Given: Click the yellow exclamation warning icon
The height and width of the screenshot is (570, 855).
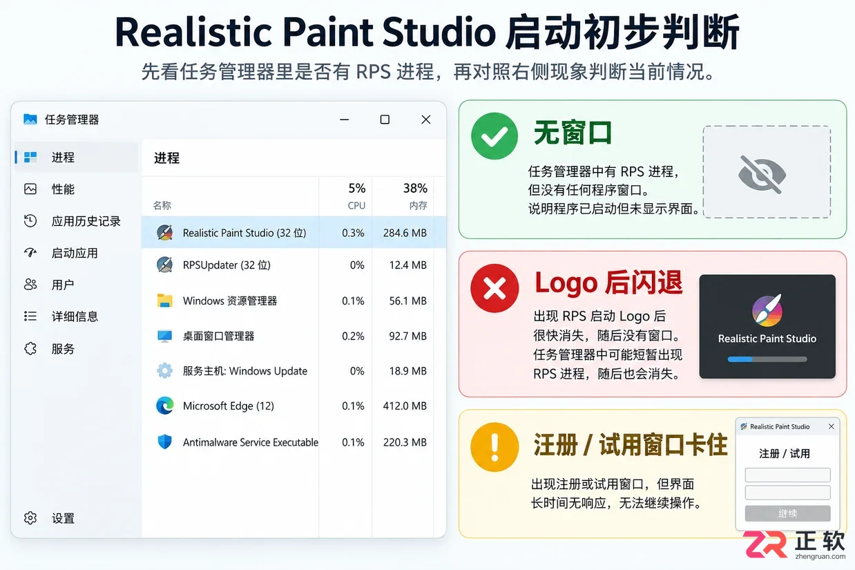Looking at the screenshot, I should (494, 447).
